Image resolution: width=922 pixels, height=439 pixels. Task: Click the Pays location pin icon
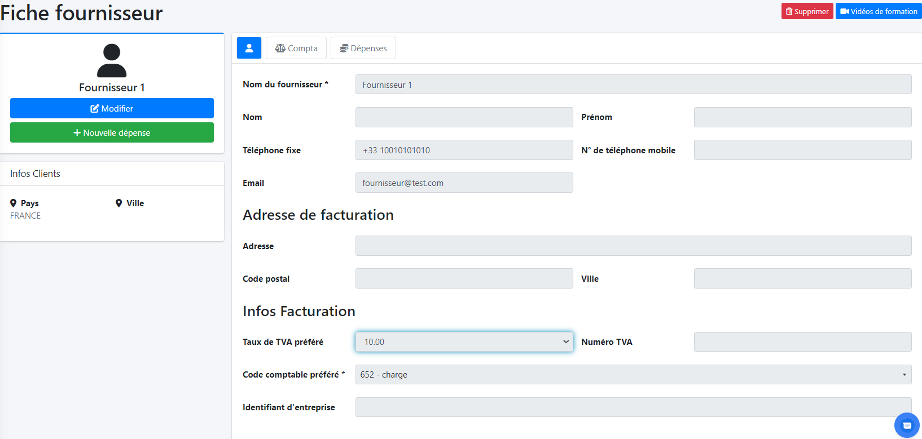[14, 203]
